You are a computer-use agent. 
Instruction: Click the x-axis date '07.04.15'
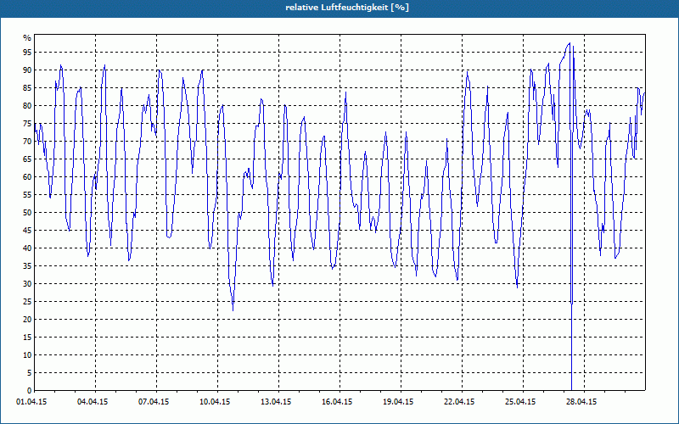pyautogui.click(x=154, y=402)
